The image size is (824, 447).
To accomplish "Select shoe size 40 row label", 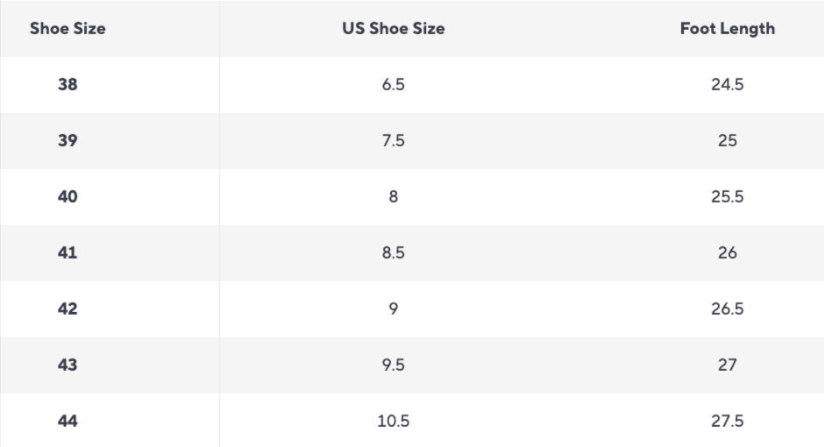I will click(67, 197).
